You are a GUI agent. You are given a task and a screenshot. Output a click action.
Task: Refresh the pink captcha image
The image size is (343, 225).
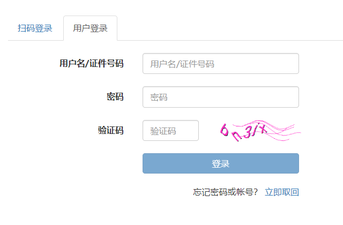click(260, 131)
